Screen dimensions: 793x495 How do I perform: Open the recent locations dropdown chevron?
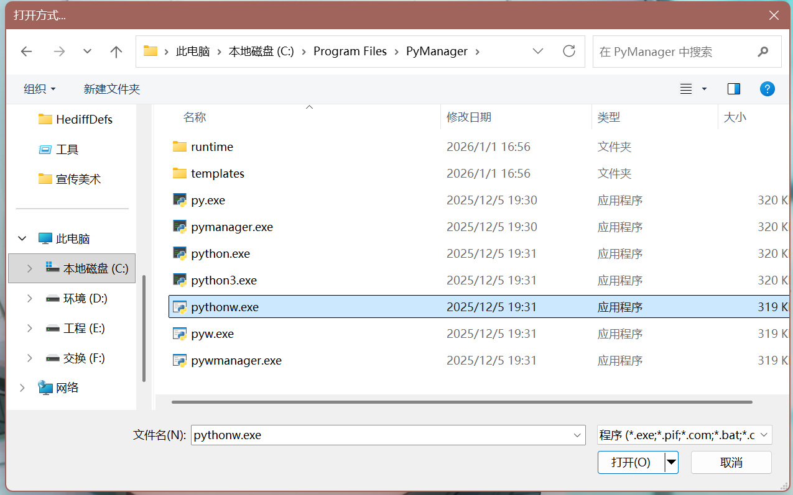coord(87,52)
